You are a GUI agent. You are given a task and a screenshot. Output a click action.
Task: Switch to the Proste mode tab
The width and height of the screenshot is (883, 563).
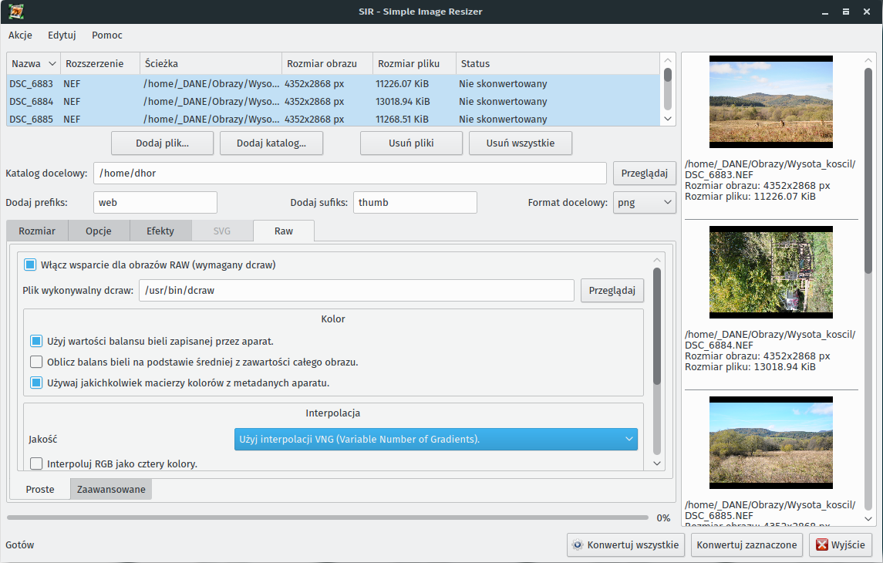pyautogui.click(x=40, y=489)
